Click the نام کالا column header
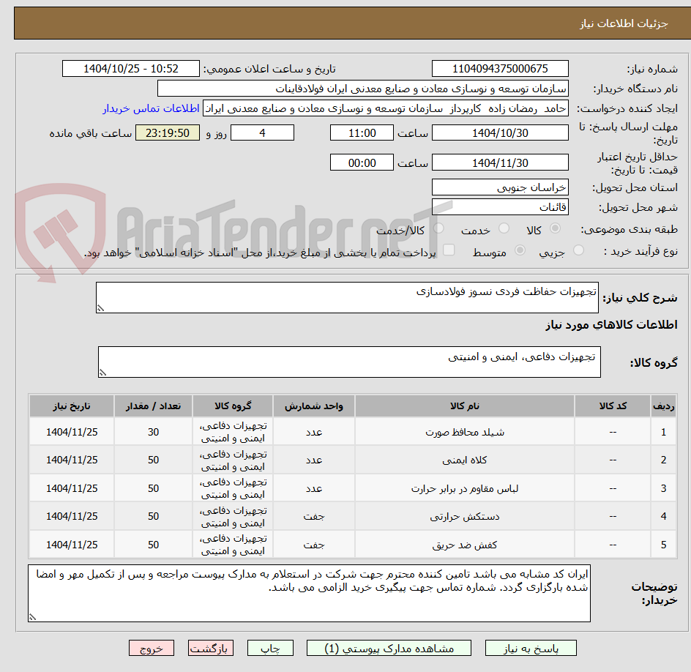This screenshot has height=672, width=691. pos(465,406)
